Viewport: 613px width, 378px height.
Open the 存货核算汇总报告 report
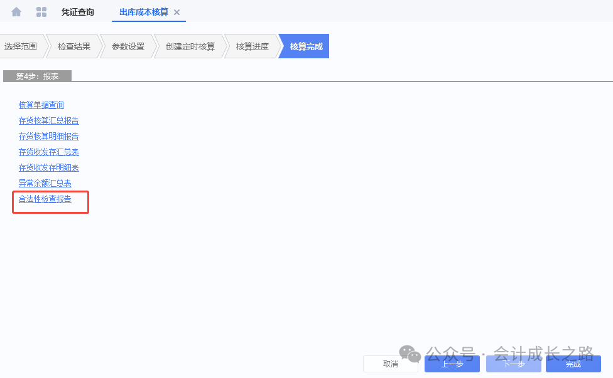49,121
